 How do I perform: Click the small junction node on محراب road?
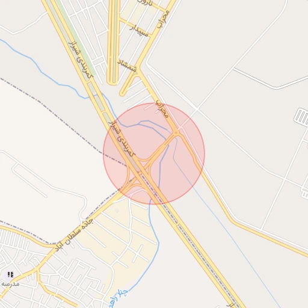176,132
